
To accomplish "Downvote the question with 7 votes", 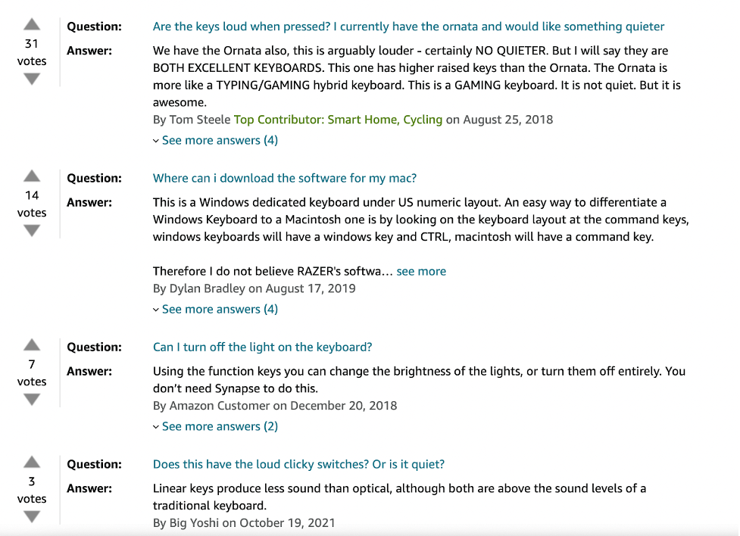I will pyautogui.click(x=32, y=400).
